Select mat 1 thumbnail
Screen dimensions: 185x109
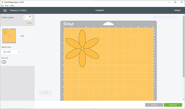pyautogui.click(x=9, y=36)
